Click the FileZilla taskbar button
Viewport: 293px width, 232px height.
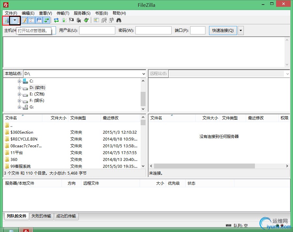26,230
